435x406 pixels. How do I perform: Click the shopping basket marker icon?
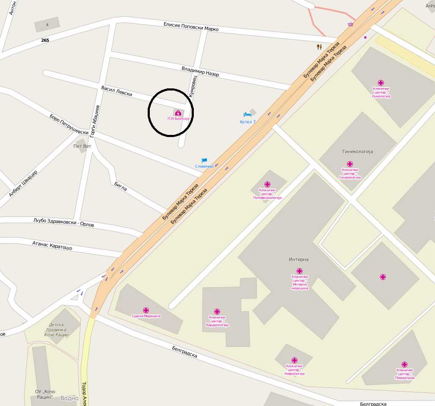click(351, 24)
